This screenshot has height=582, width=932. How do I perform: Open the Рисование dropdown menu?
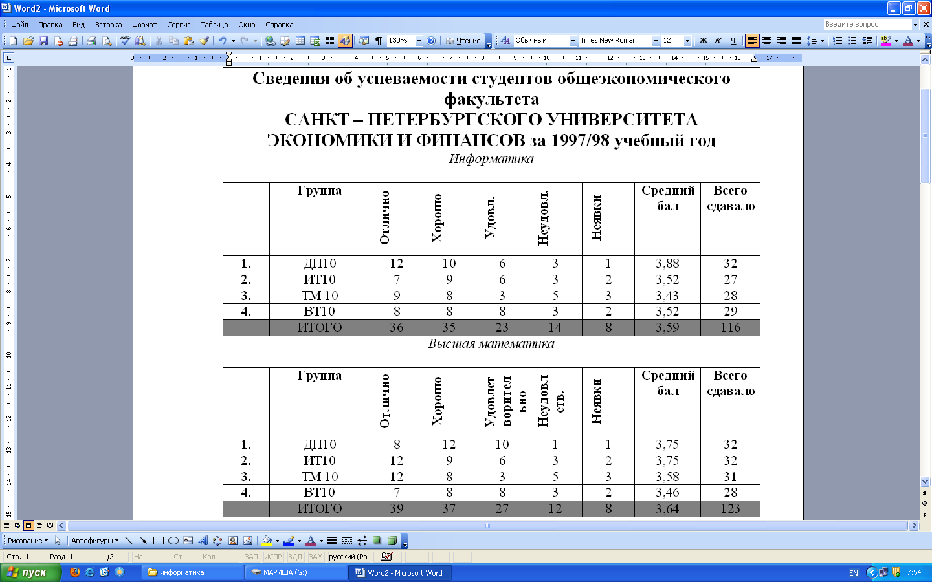tap(28, 541)
